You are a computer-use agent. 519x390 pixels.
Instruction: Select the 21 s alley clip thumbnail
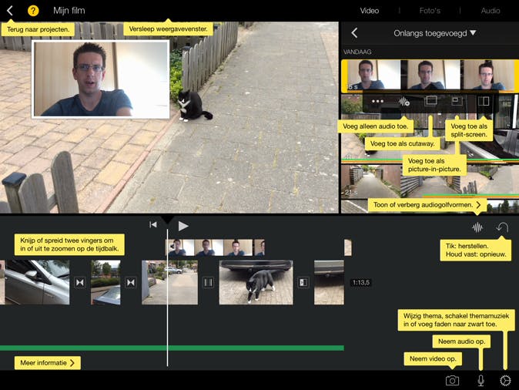click(430, 181)
